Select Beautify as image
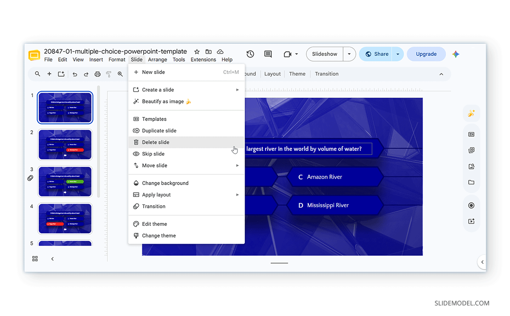 tap(187, 101)
